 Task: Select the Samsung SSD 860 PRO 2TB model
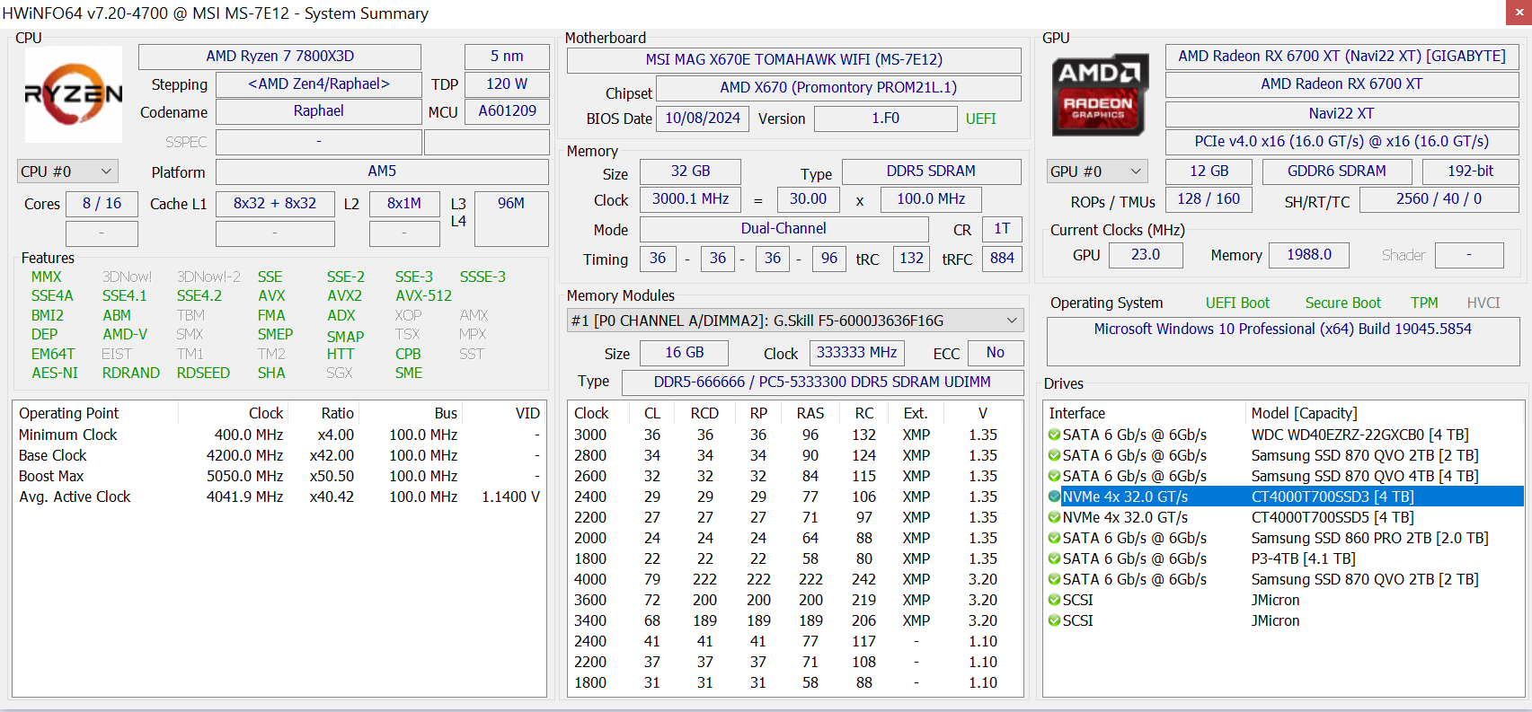[x=1369, y=538]
